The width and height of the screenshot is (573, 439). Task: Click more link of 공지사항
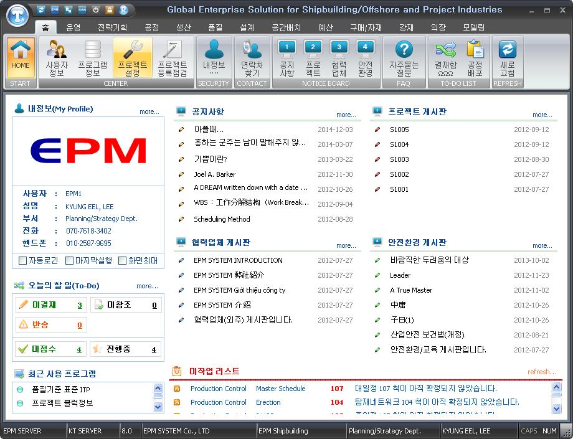(x=346, y=115)
